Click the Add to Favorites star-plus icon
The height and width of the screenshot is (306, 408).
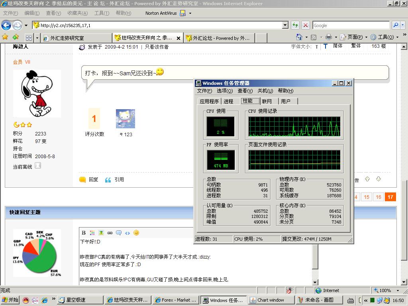[16, 37]
